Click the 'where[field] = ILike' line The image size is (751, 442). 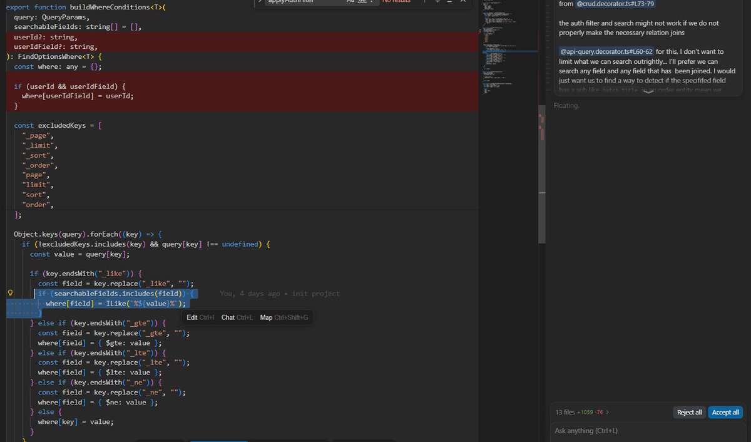tap(116, 304)
